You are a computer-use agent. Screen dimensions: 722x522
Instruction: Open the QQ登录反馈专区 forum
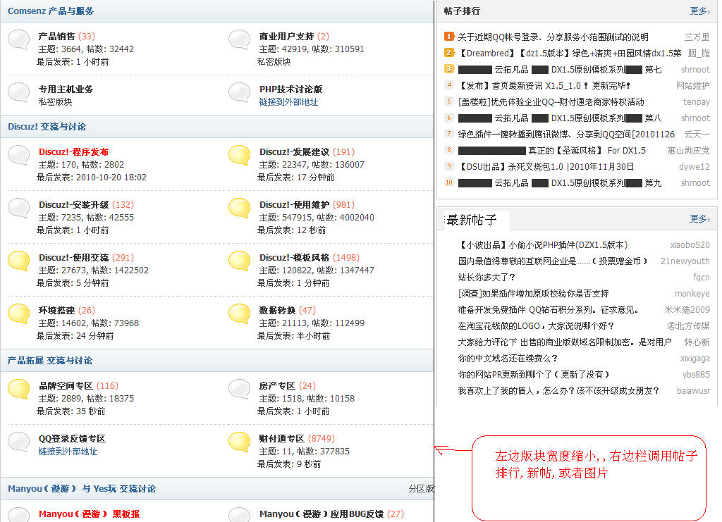pyautogui.click(x=73, y=439)
